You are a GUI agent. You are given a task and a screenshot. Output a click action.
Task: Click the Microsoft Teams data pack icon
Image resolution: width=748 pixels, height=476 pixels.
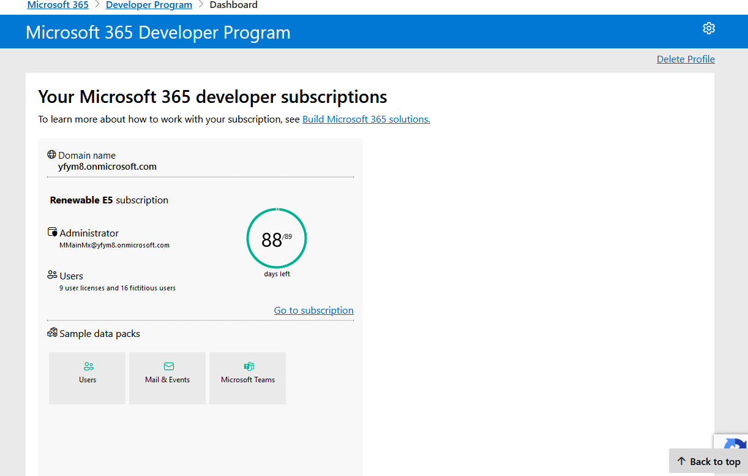pyautogui.click(x=247, y=366)
